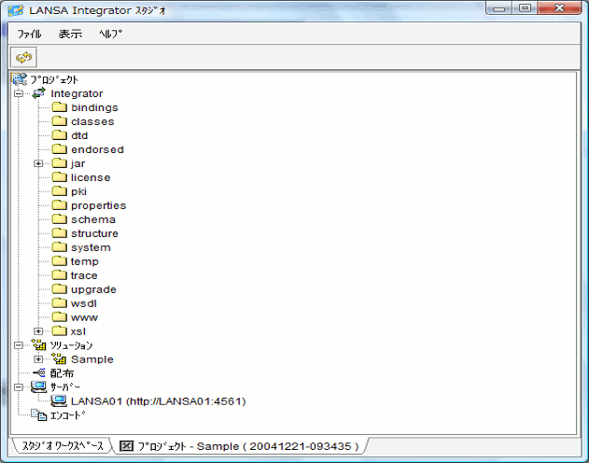Select the 'system' label
Screen dimensions: 589x463
coord(91,247)
